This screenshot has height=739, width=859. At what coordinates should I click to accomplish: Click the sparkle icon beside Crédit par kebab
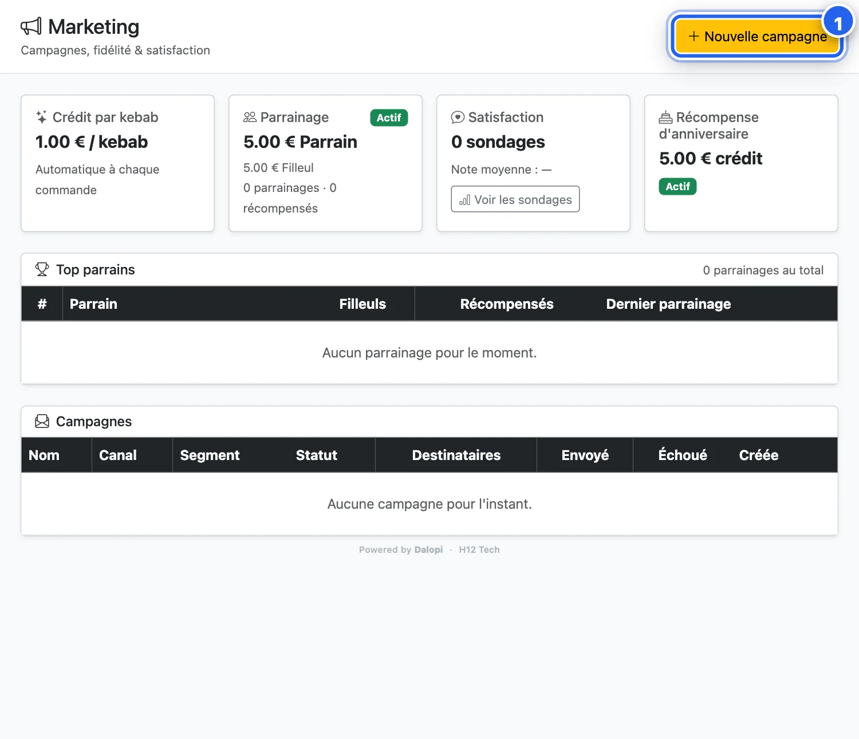41,117
